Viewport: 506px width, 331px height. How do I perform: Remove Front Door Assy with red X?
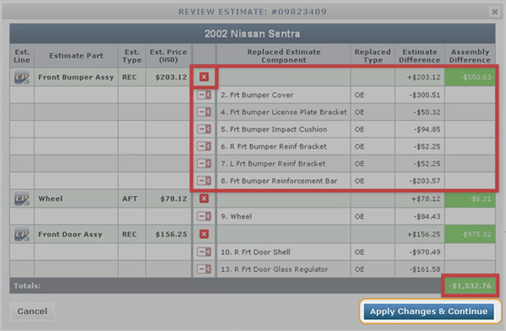tap(204, 234)
